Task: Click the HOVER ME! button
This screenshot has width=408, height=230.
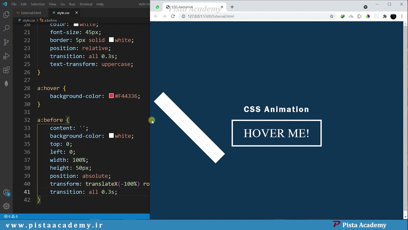Action: [x=276, y=133]
